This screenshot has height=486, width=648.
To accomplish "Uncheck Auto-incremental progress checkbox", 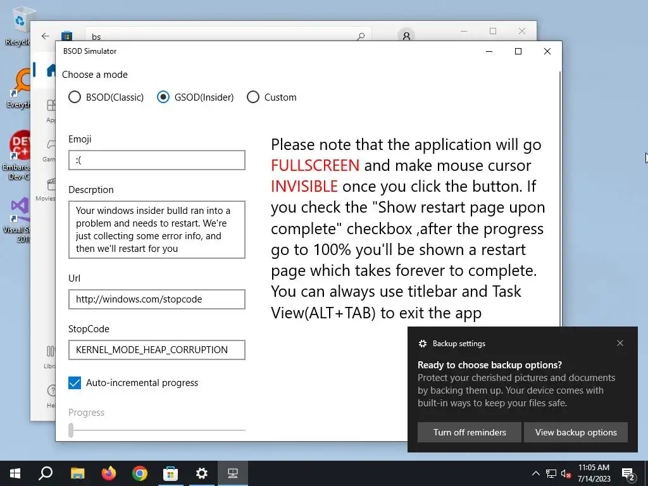I will 75,383.
